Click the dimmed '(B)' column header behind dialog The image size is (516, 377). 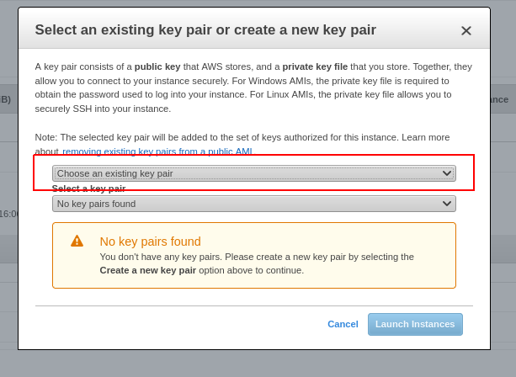[6, 99]
